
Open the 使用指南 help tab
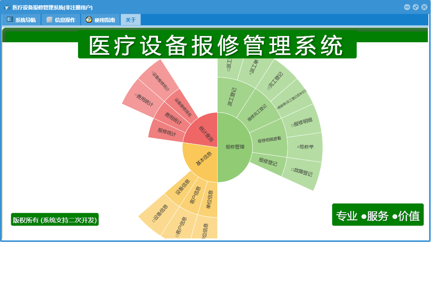101,20
